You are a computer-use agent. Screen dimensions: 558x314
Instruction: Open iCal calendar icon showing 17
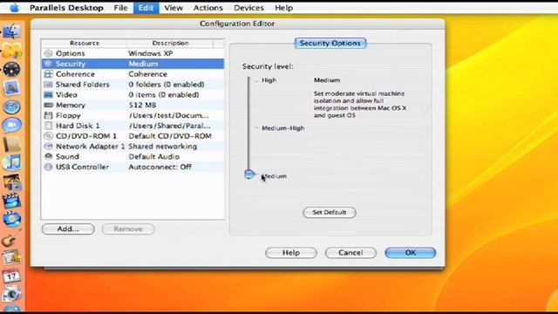coord(11,276)
